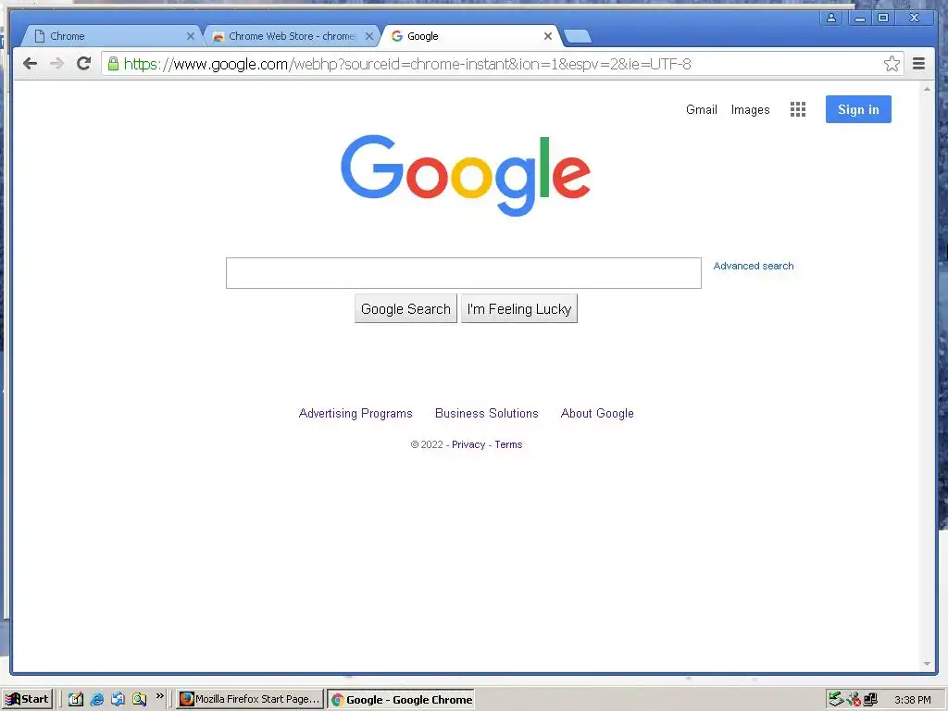Click the Google Search button
Screen dimensions: 948x711
(x=405, y=309)
